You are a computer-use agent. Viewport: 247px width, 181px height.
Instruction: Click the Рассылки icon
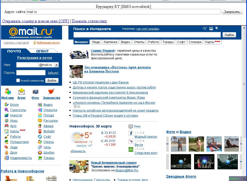(40, 121)
